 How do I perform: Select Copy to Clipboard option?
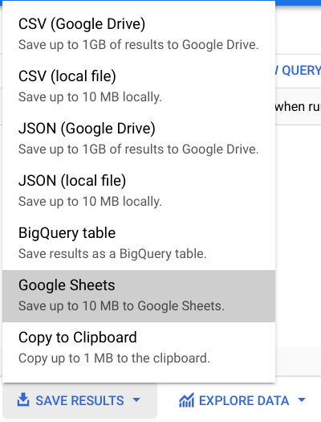139,348
